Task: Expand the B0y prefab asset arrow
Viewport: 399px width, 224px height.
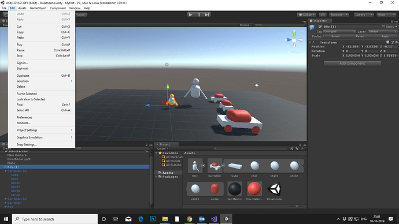Action: (x=203, y=166)
